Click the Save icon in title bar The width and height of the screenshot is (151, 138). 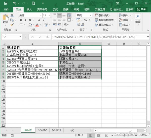tap(6, 4)
